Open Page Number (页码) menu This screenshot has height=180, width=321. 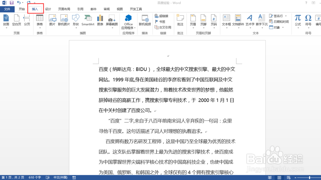[214, 20]
